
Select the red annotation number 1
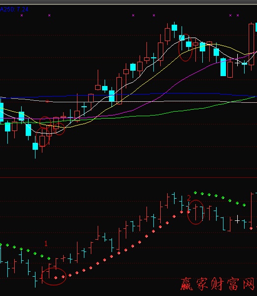click(x=46, y=244)
